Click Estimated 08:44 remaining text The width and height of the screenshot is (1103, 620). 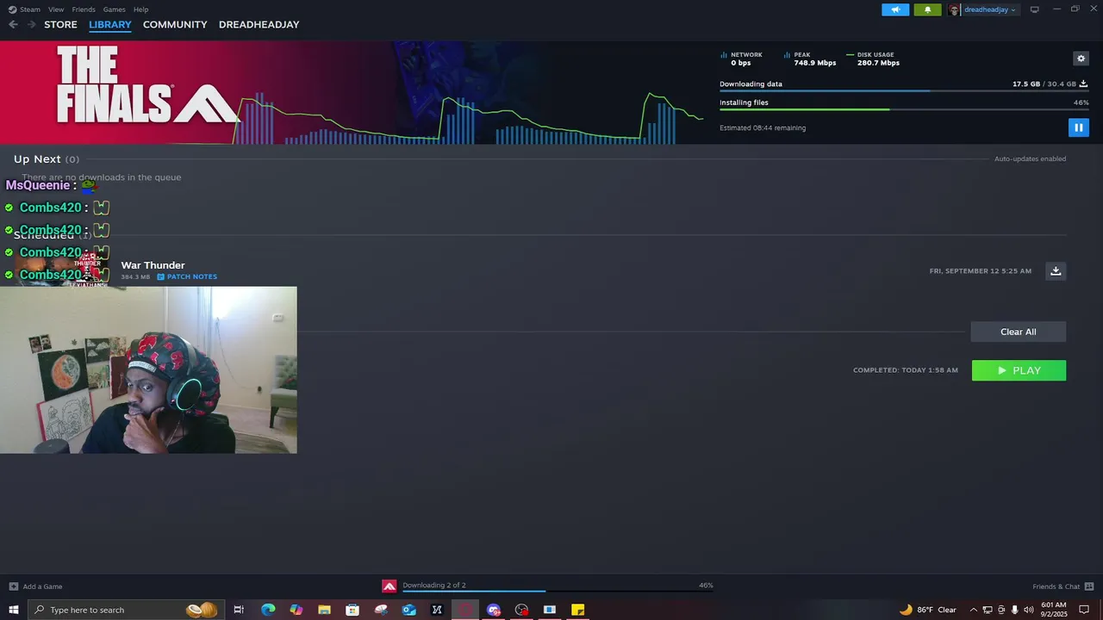(763, 127)
